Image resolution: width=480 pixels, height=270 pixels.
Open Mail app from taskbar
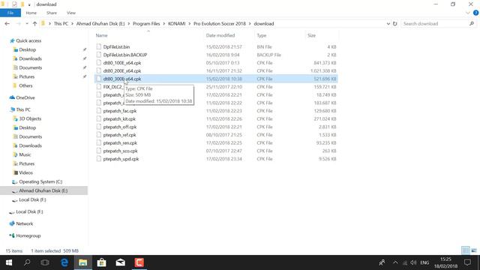pos(120,262)
